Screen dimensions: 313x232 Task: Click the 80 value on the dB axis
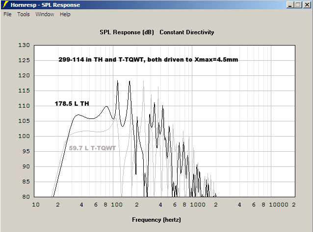click(x=26, y=197)
